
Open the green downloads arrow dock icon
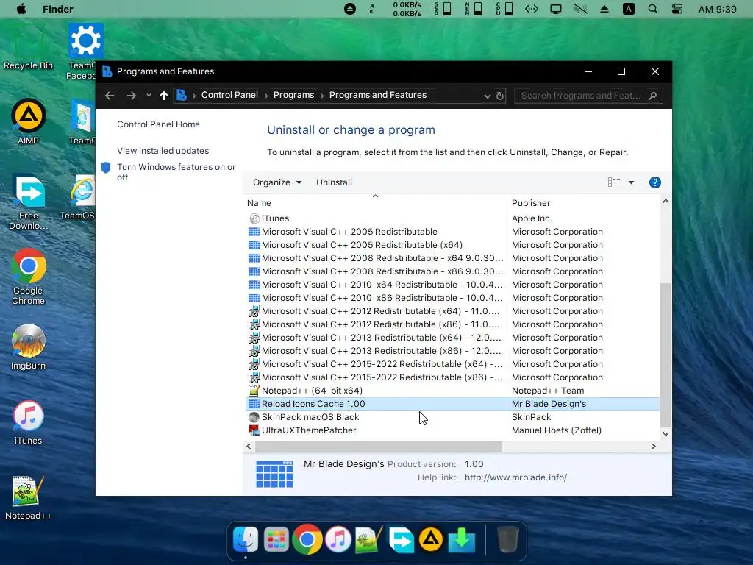click(x=462, y=540)
